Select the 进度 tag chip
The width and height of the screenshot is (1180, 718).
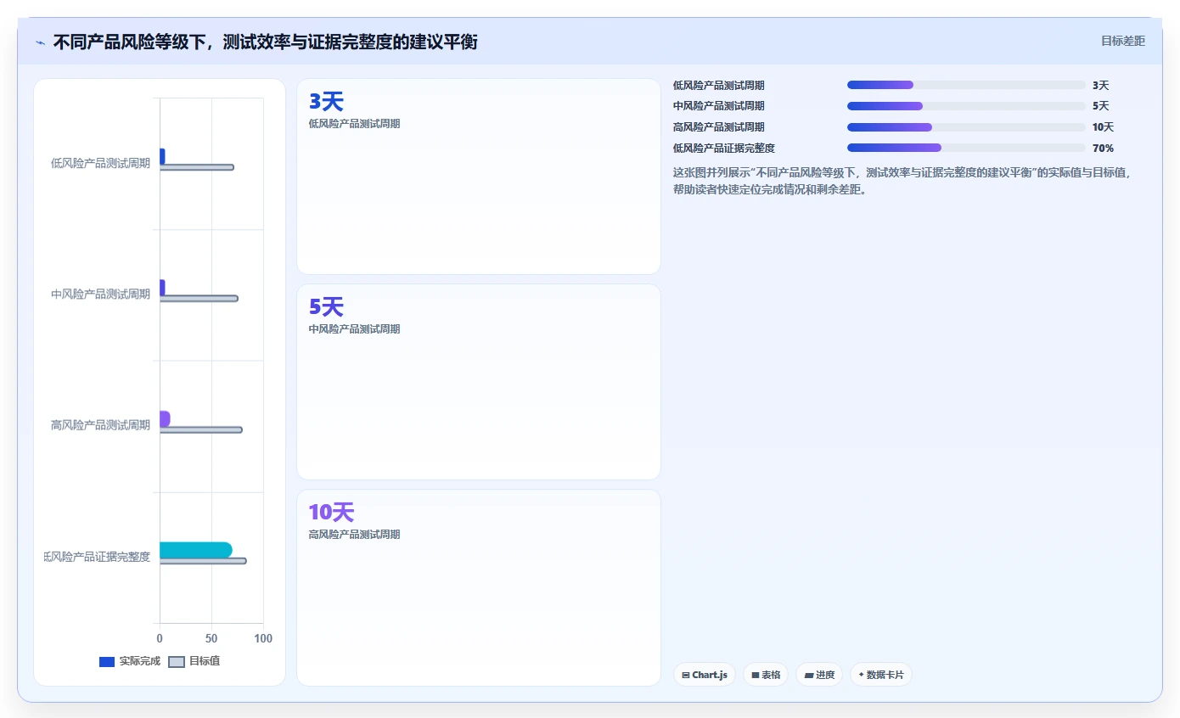[x=819, y=675]
